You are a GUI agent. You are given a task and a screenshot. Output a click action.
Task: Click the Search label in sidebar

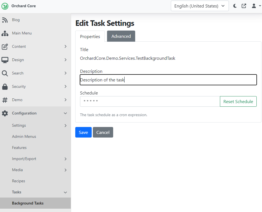[x=18, y=73]
